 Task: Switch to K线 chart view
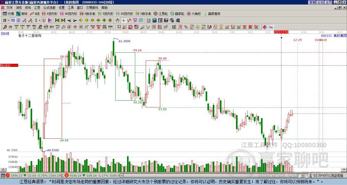coord(35,14)
